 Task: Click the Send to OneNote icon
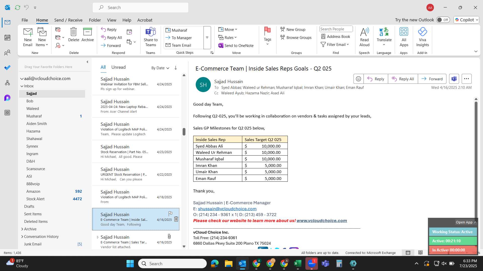(x=236, y=45)
